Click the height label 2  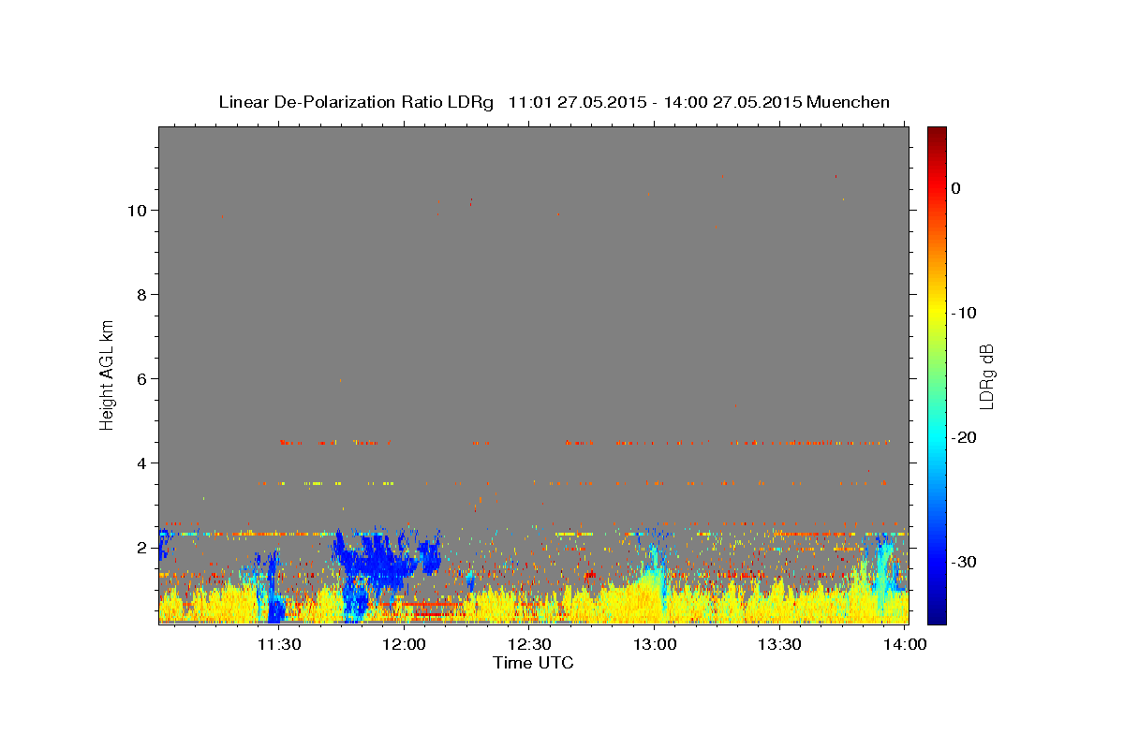[143, 548]
